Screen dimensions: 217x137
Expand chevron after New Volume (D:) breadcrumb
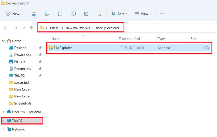point(93,28)
